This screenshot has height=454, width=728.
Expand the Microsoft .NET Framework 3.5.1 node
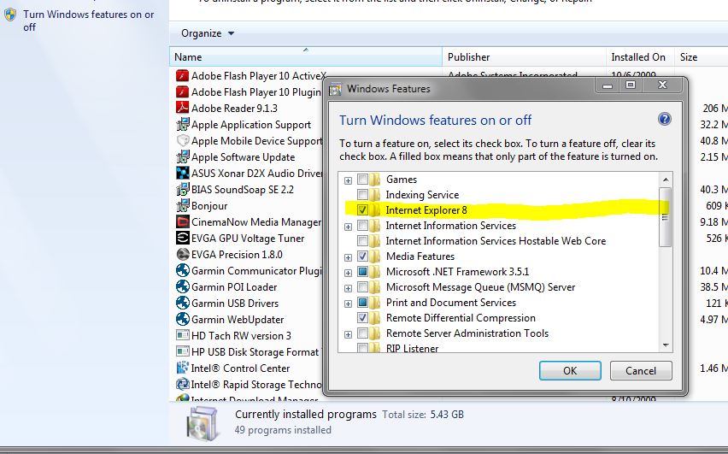point(348,272)
